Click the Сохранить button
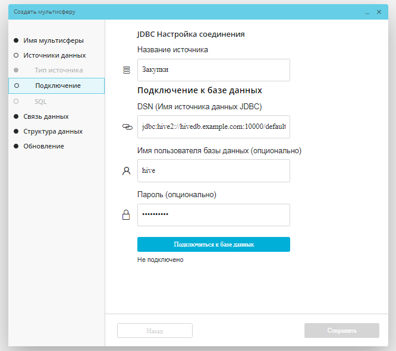 coord(341,331)
